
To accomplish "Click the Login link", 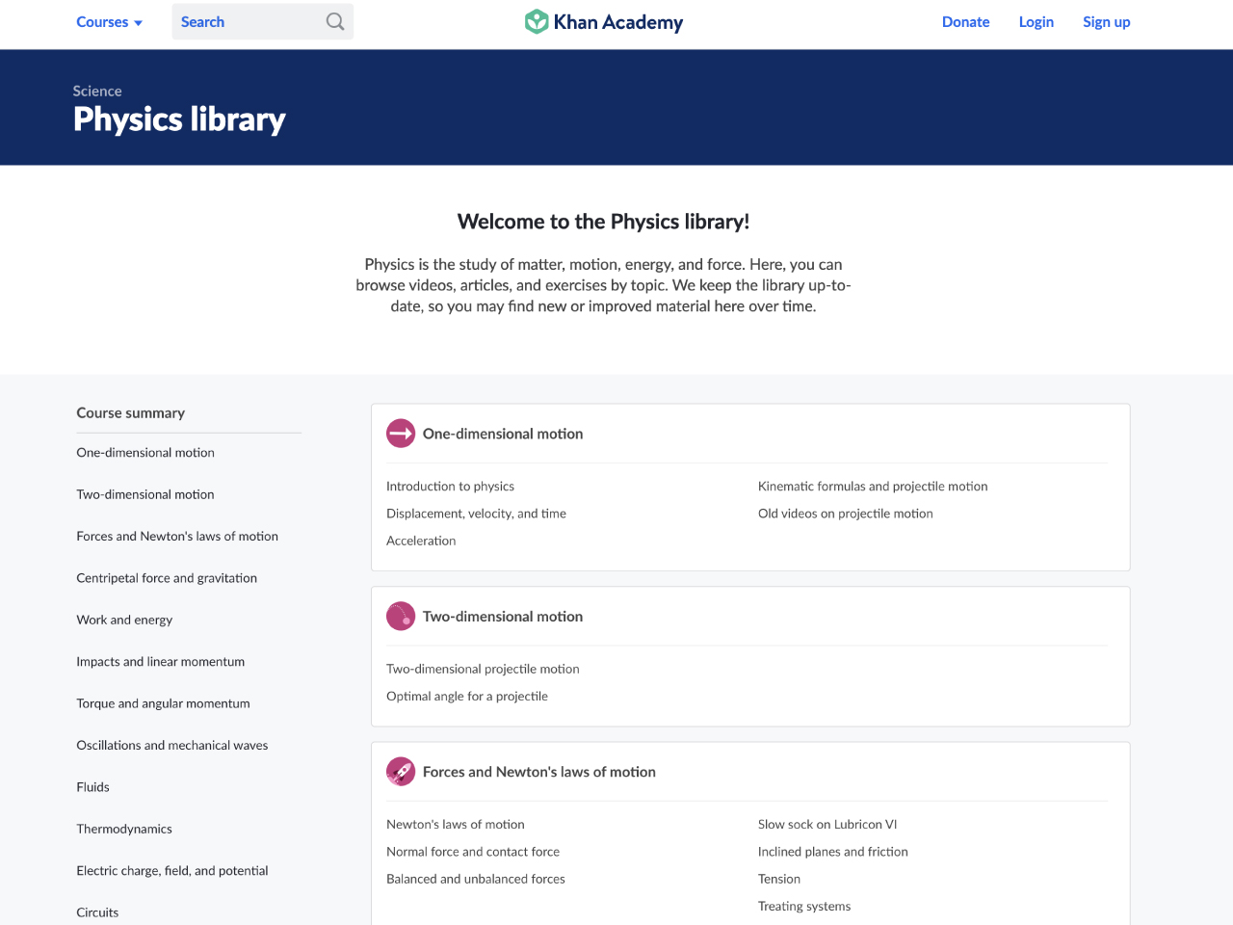I will [1036, 21].
